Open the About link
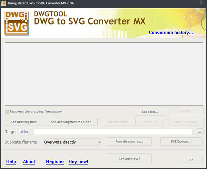 29,162
